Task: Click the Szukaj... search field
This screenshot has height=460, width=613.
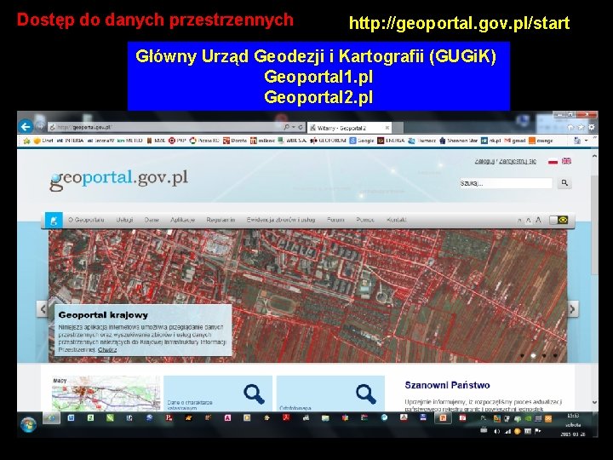Action: [x=506, y=183]
